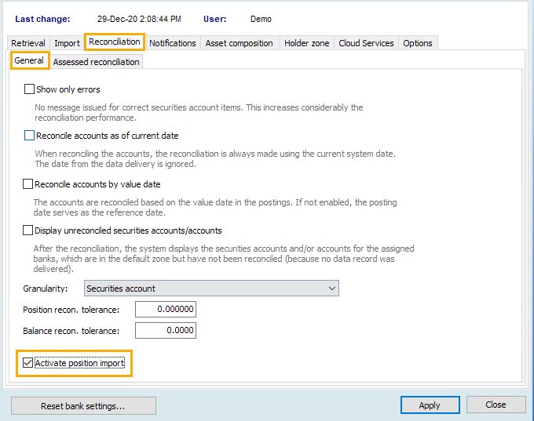Select the Options tab
The height and width of the screenshot is (421, 534).
point(417,43)
